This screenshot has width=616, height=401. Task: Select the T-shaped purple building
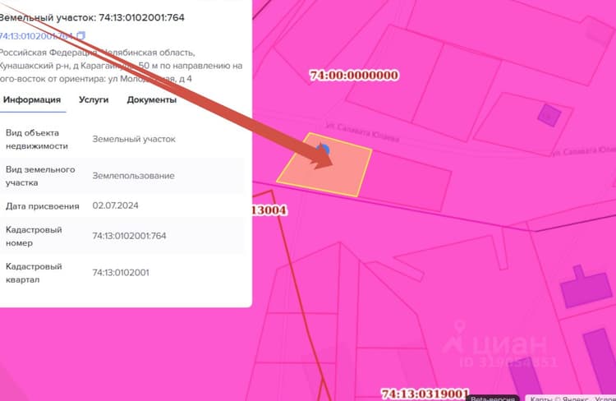586,287
